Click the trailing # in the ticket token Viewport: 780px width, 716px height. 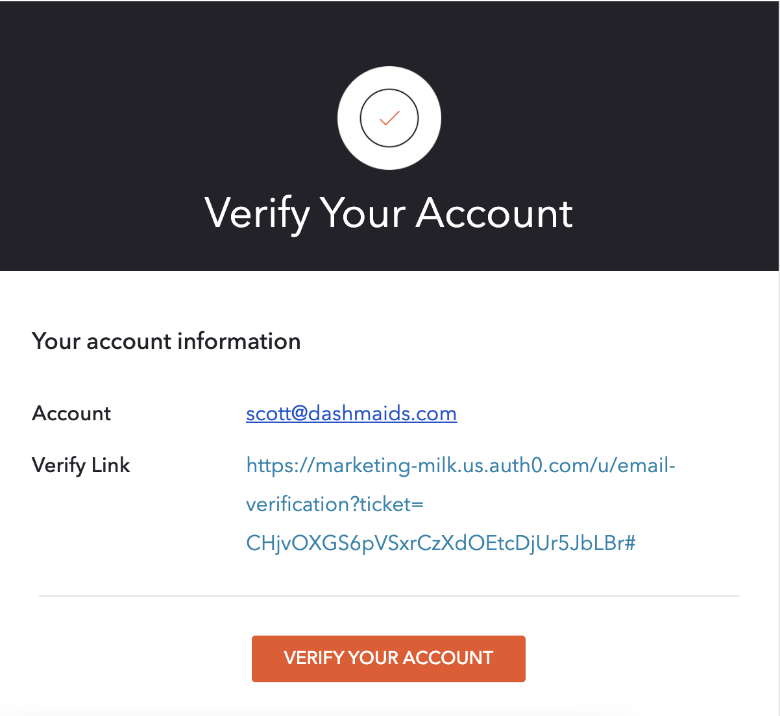(x=629, y=543)
